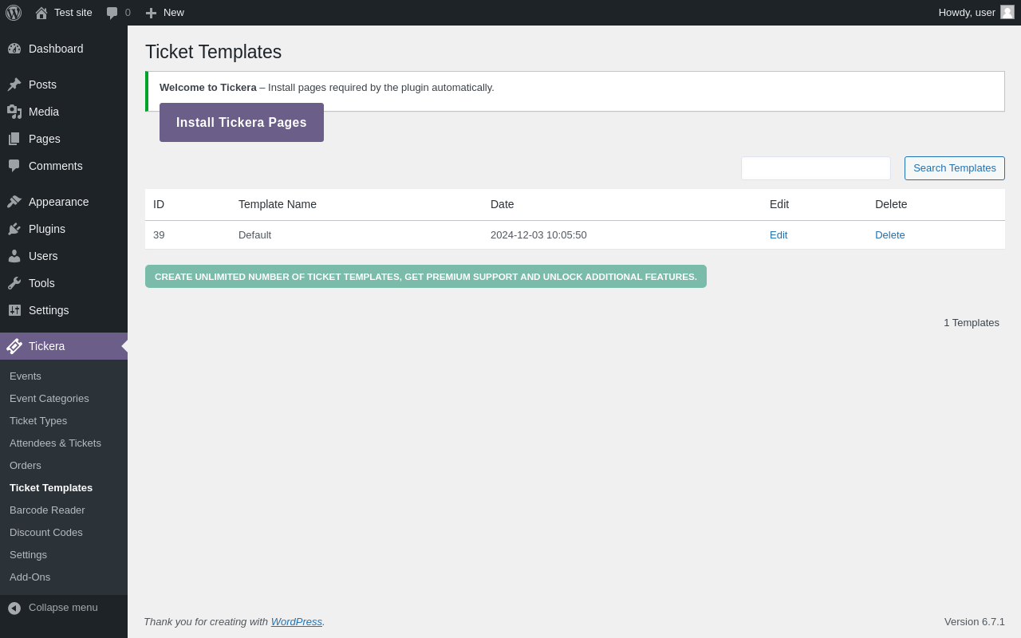Click the user avatar icon
The height and width of the screenshot is (638, 1021).
(1007, 12)
